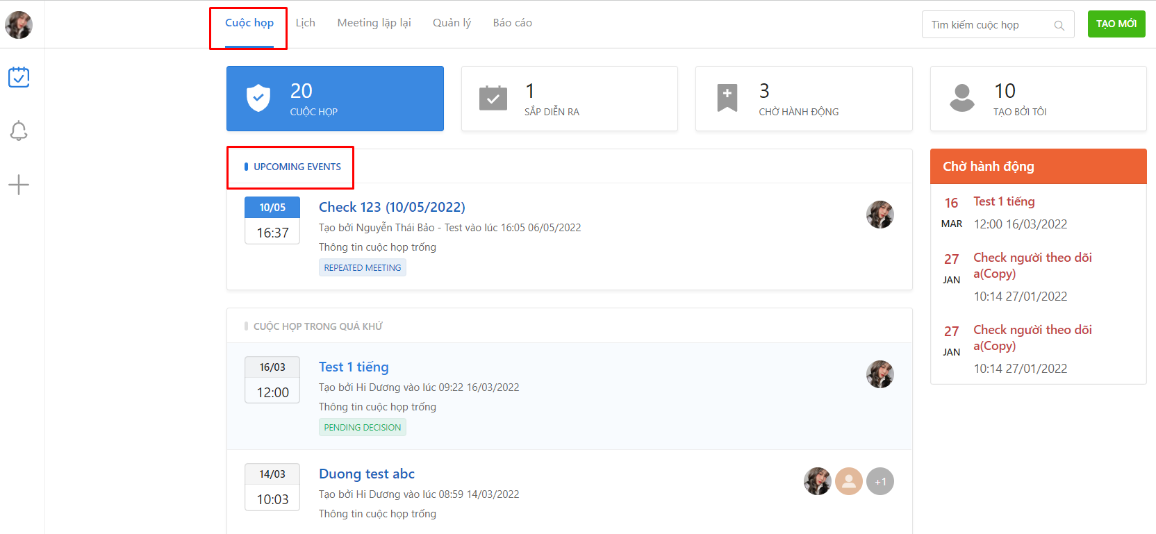This screenshot has width=1156, height=534.
Task: Click the calendar icon on the Sắp diễn ra card
Action: [493, 98]
